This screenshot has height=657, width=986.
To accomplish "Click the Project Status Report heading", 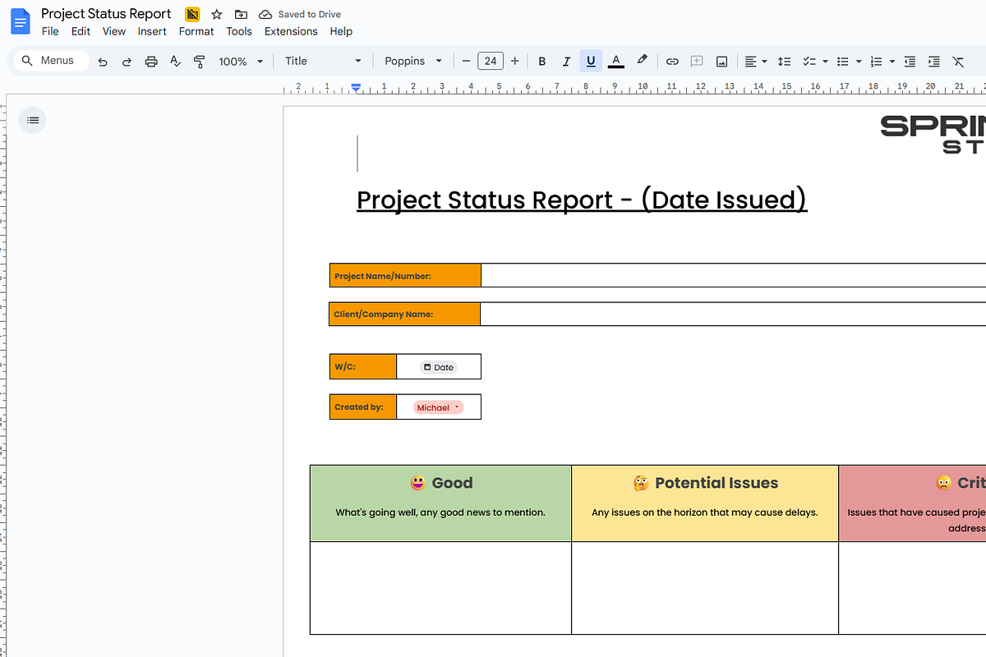I will (582, 200).
